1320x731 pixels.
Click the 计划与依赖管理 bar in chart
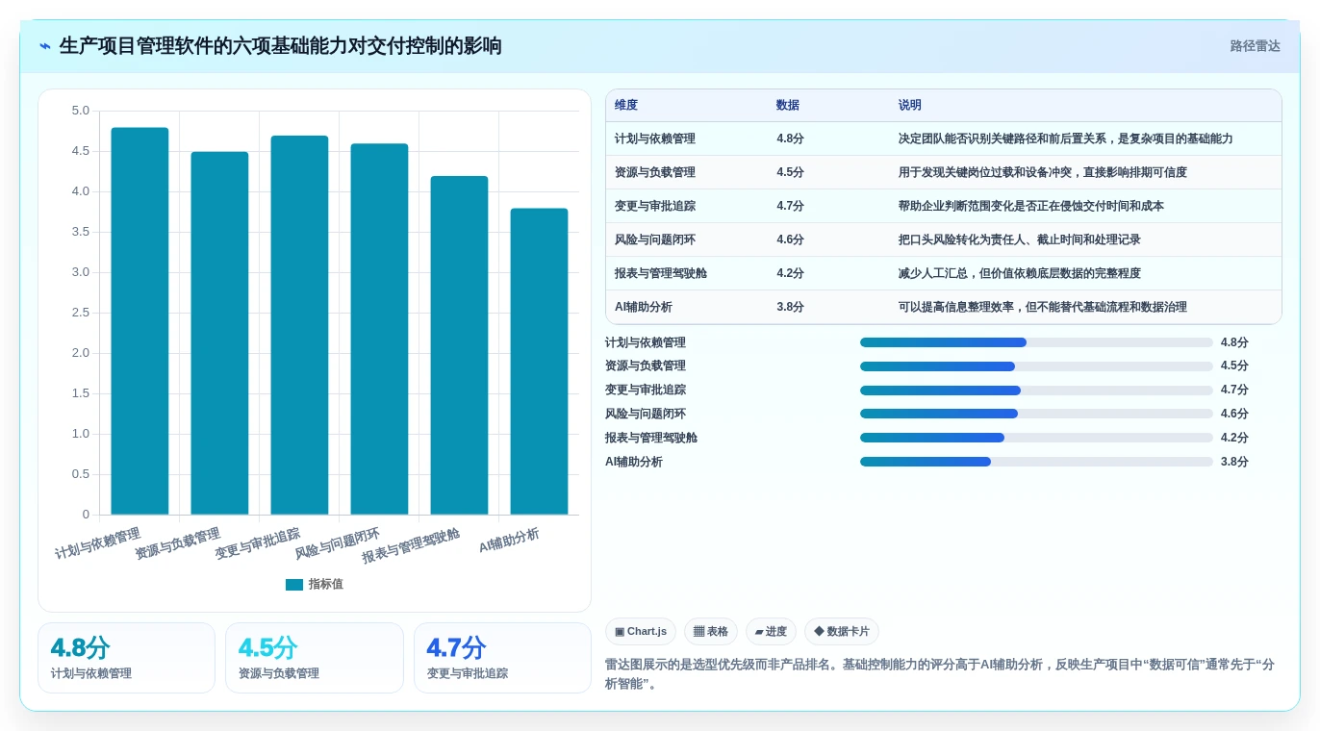click(x=140, y=321)
